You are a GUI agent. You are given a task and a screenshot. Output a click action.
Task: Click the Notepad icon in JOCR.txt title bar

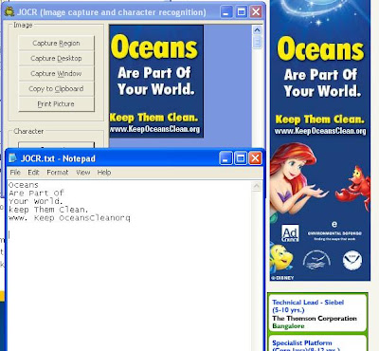coord(13,157)
